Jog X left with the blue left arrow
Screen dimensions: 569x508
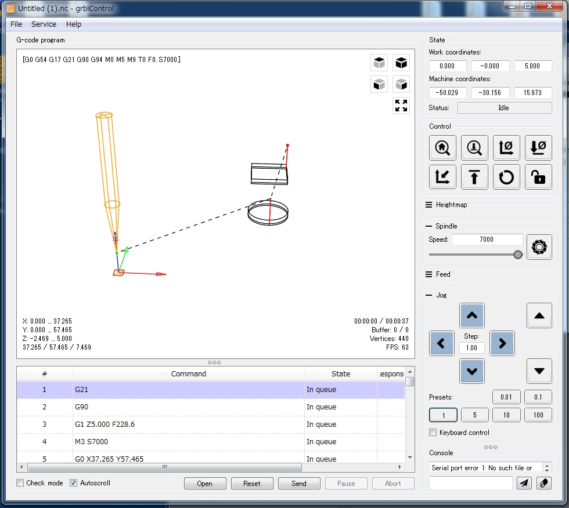coord(442,343)
